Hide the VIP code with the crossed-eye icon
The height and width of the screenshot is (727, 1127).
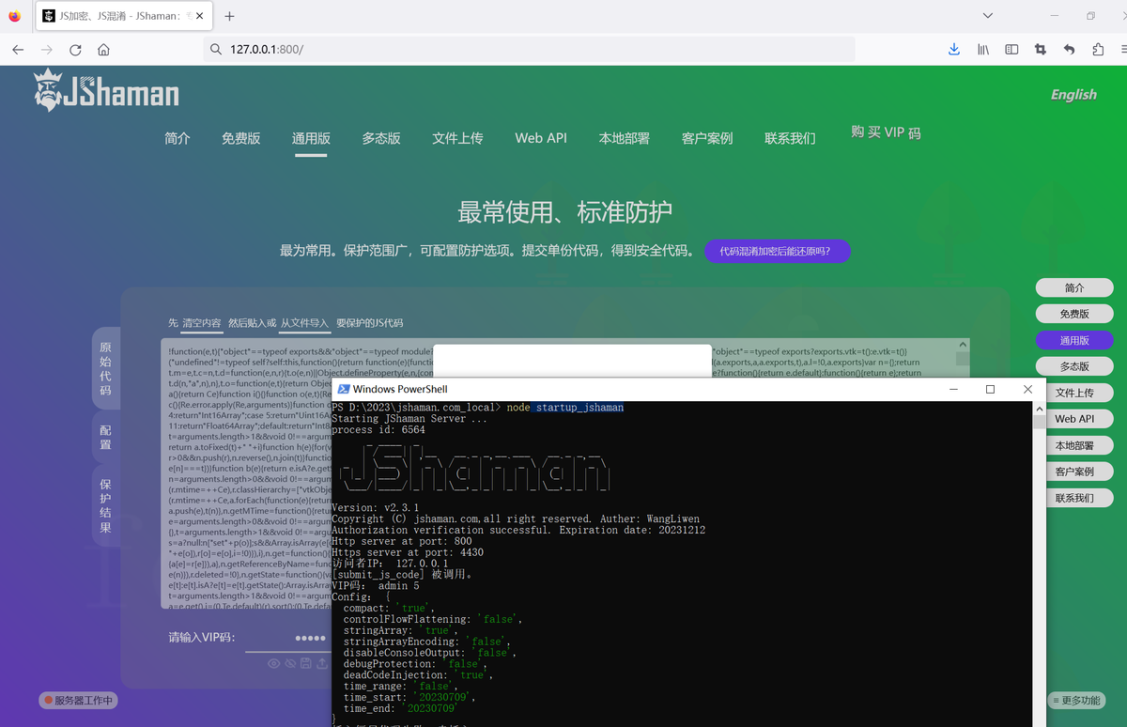(290, 663)
